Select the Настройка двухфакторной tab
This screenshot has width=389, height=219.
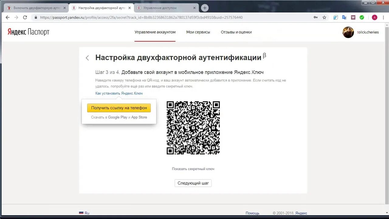pyautogui.click(x=101, y=8)
